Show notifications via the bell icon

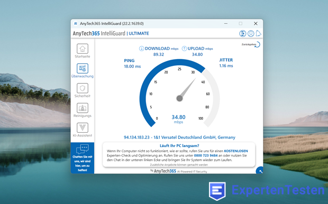(x=259, y=33)
